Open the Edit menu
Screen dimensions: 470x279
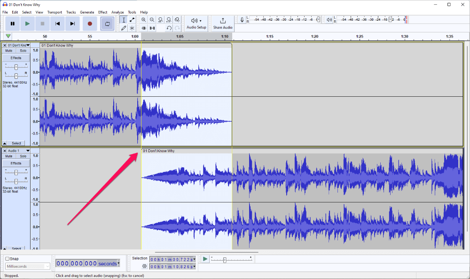click(15, 12)
